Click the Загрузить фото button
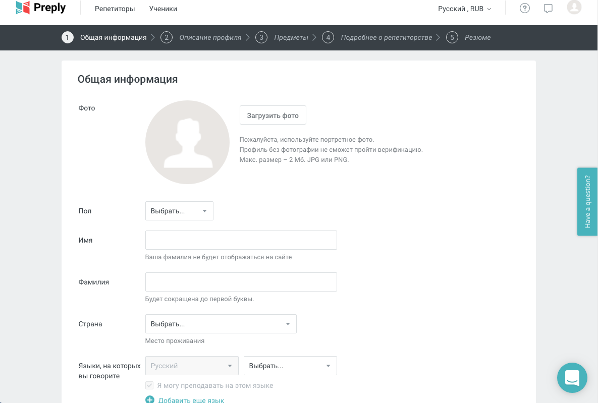598x403 pixels. point(273,115)
